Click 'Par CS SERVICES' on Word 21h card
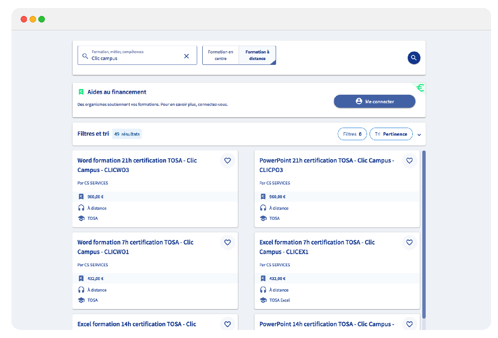498x338 pixels. [x=93, y=183]
